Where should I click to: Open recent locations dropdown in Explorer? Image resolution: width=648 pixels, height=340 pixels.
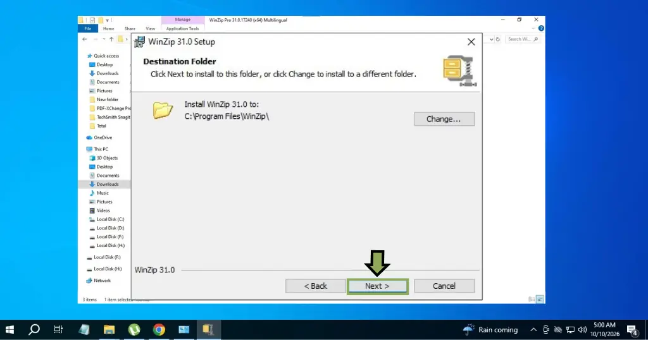tap(104, 39)
